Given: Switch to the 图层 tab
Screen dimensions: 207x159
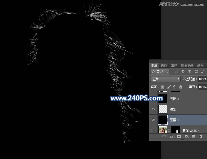Looking at the screenshot, I should click(x=154, y=66).
